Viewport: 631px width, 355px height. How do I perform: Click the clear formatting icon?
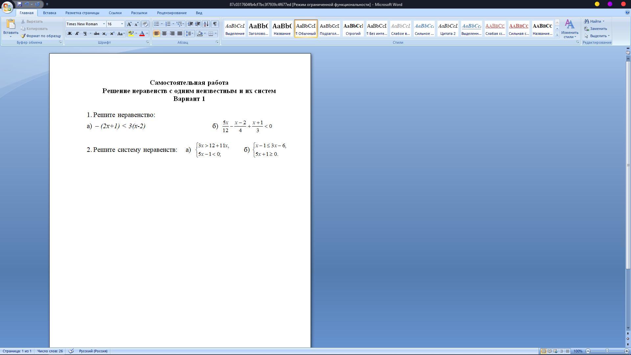click(x=145, y=24)
